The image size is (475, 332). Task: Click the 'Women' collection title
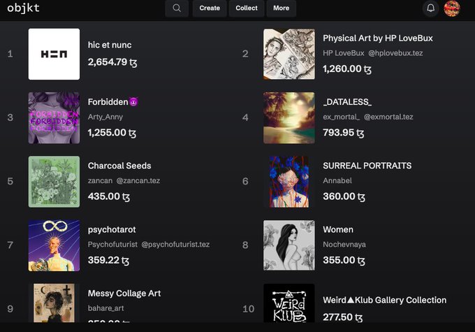[x=338, y=229]
